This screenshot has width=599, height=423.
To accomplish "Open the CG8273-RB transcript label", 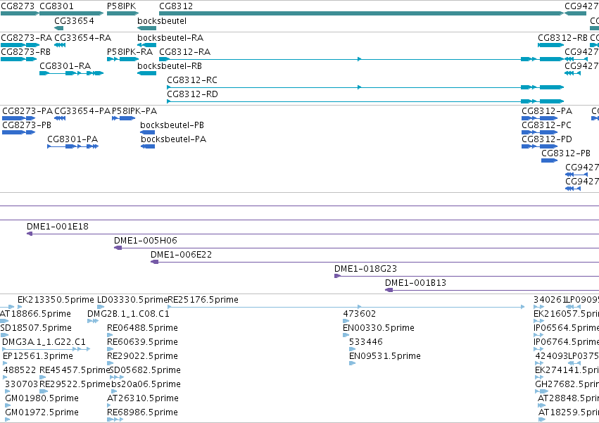I will point(25,52).
